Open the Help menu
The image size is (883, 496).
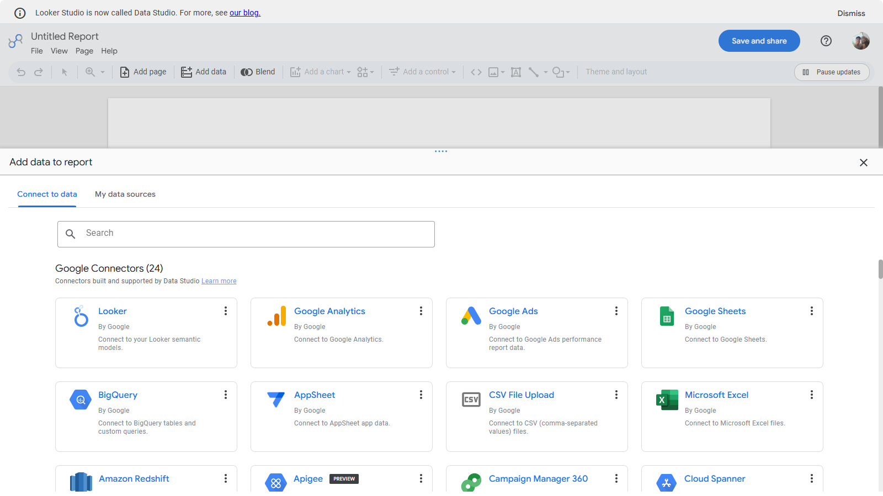(109, 51)
